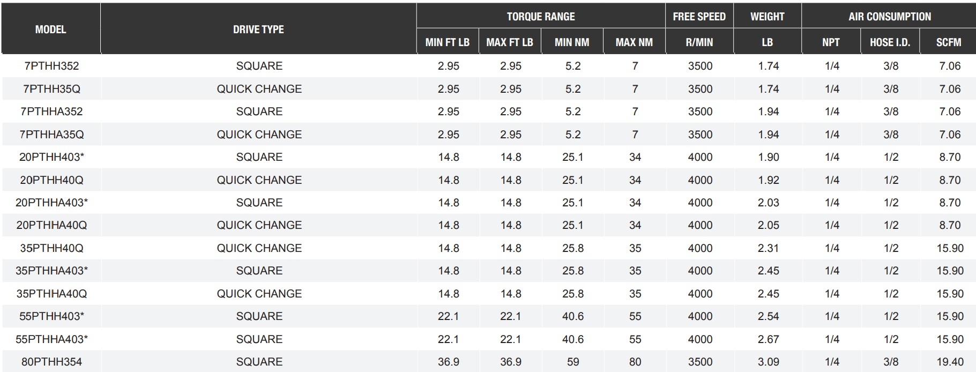Click the HOSE I.D. column header
This screenshot has height=372, width=976.
pos(890,42)
